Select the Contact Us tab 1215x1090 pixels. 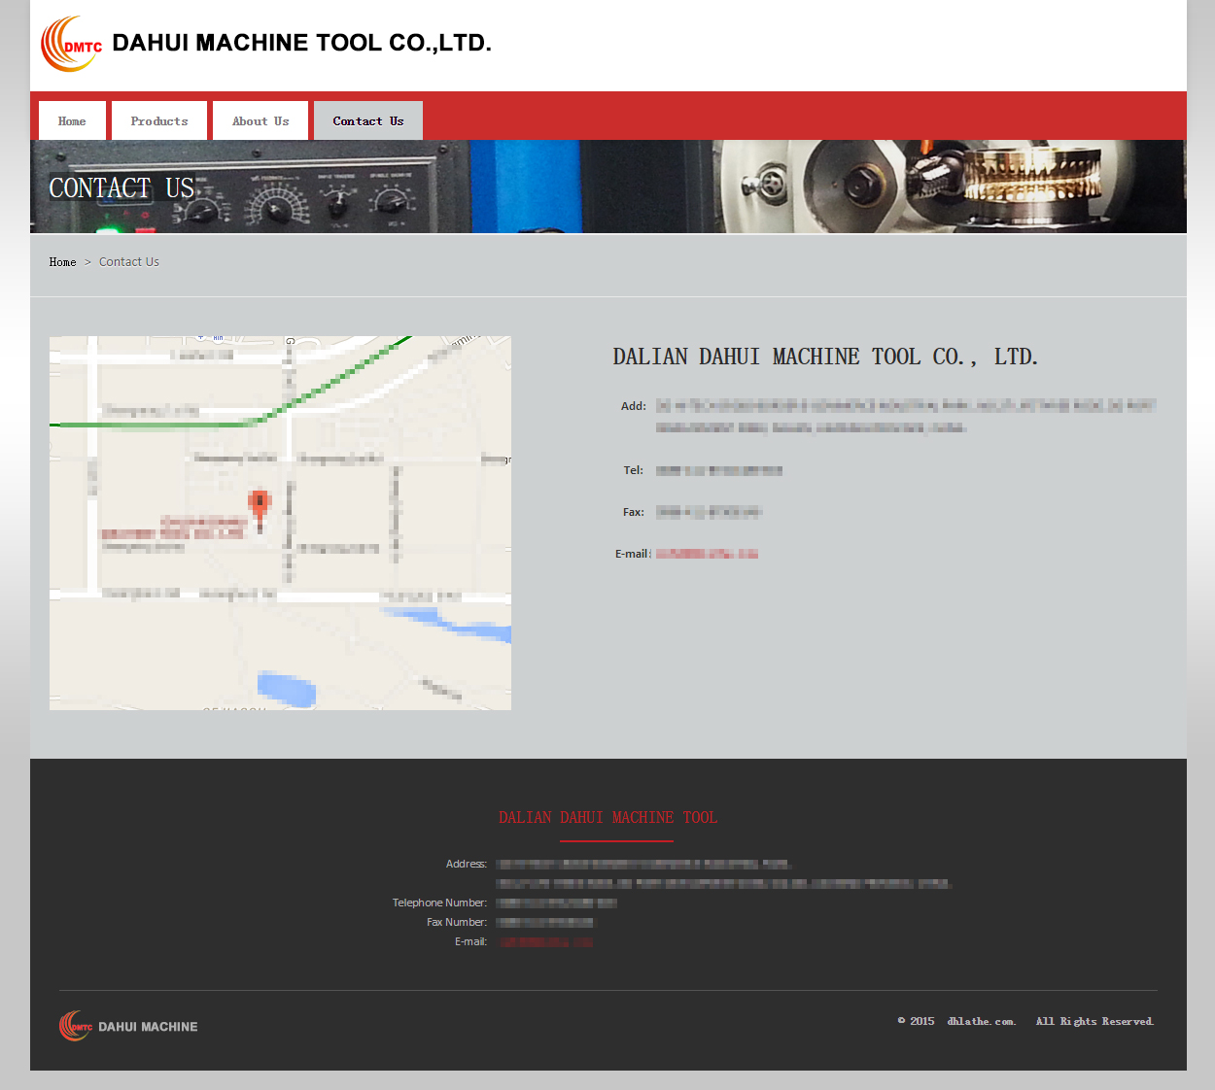[x=367, y=121]
